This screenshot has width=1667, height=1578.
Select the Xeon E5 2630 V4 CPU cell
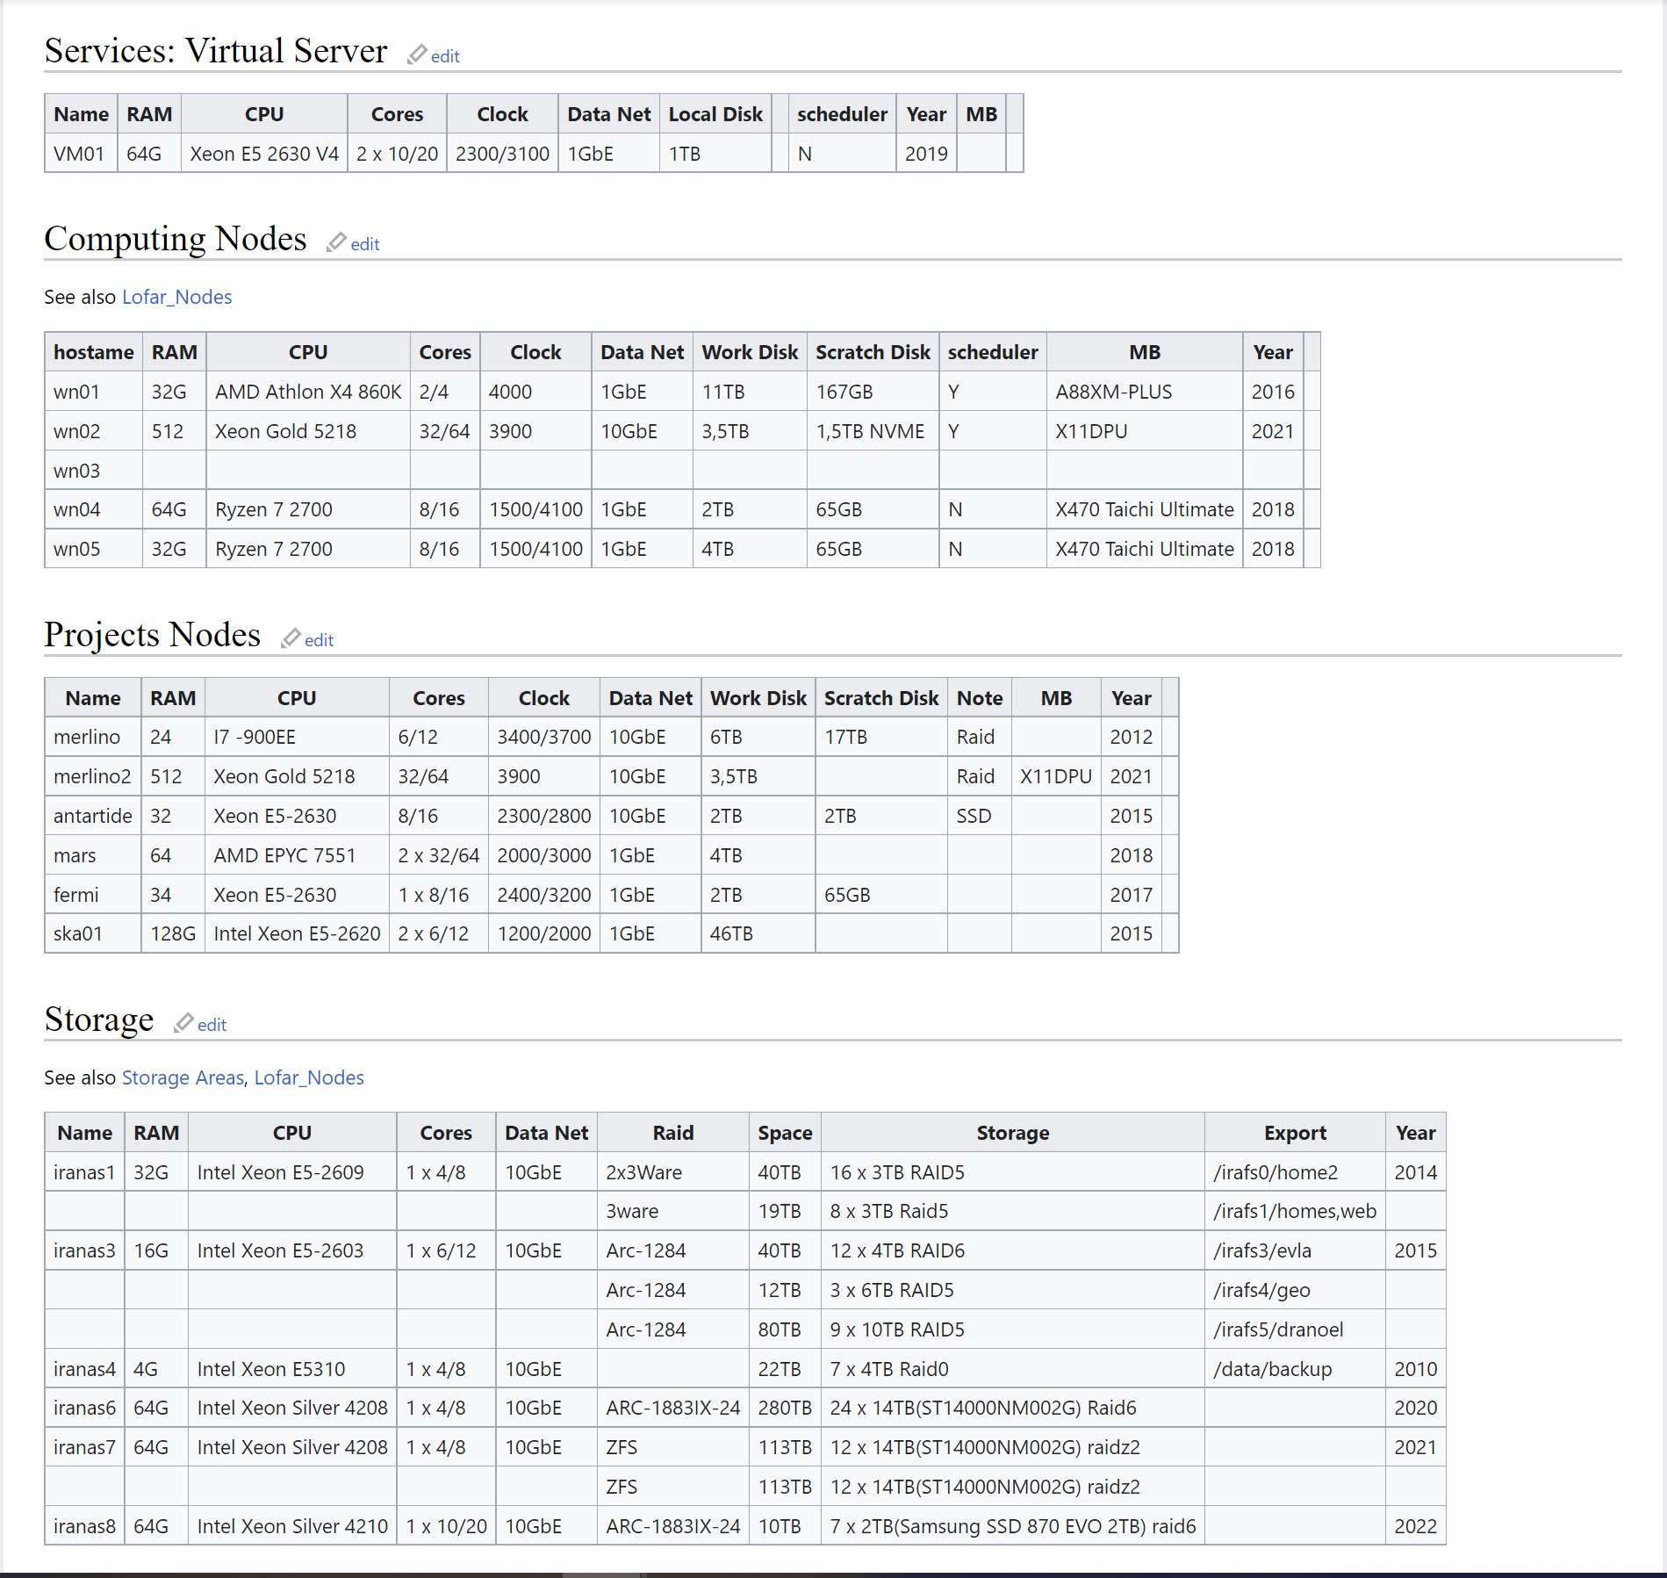264,154
